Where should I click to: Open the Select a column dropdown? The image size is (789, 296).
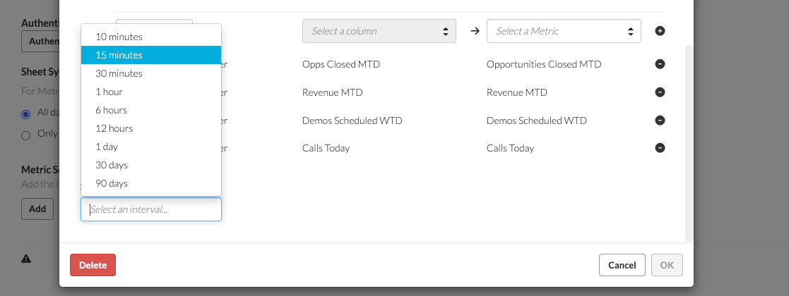(x=379, y=31)
